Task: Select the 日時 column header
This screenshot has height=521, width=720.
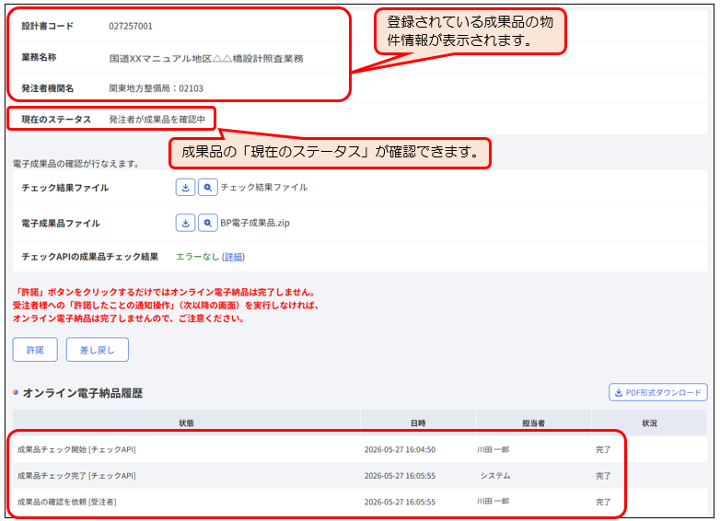Action: pos(418,423)
